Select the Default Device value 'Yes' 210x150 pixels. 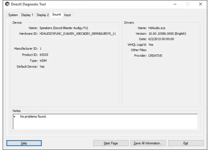pyautogui.click(x=42, y=67)
